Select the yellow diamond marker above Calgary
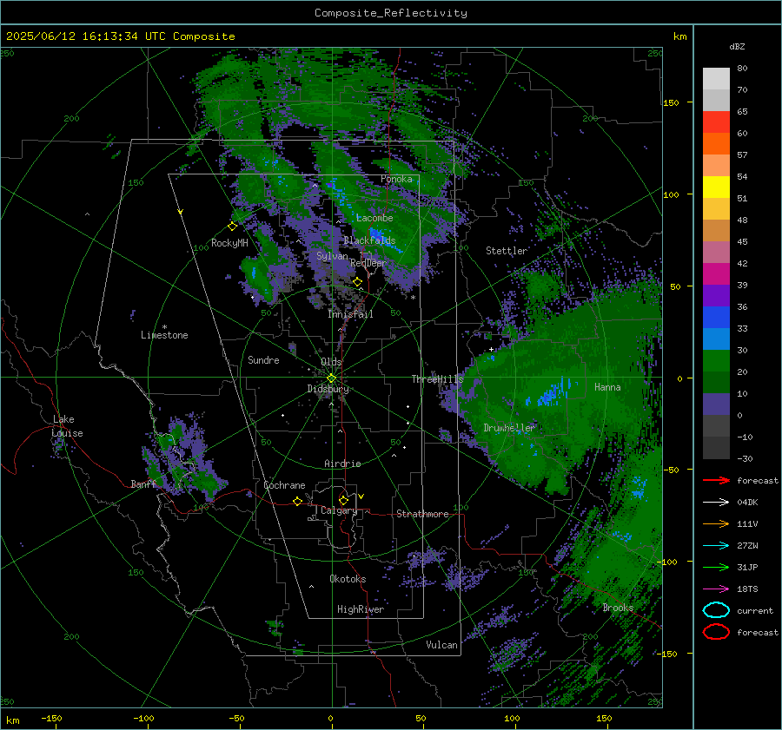The image size is (782, 730). [x=343, y=500]
